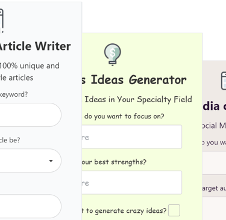The height and width of the screenshot is (220, 226).
Task: Click the partially visible social media heading
Action: (x=214, y=106)
